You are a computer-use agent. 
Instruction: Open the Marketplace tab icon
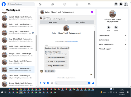(x=77, y=4)
